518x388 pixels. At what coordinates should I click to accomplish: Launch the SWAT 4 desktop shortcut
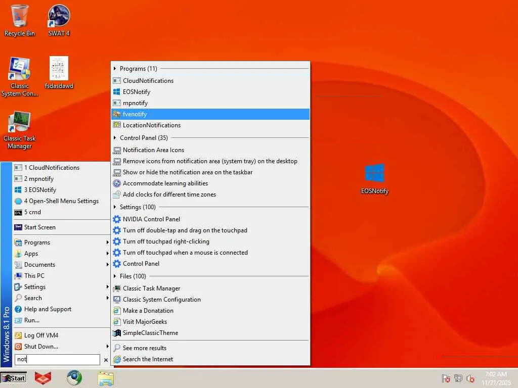pos(59,20)
